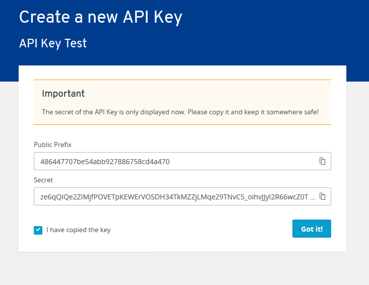Select the 'API Key Test' subtitle
Viewport: 369px width, 285px height.
point(53,43)
